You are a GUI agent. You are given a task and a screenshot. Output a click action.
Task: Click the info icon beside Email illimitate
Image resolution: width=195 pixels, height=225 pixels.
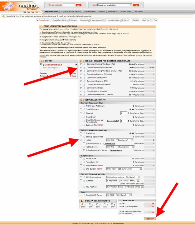click(x=84, y=109)
